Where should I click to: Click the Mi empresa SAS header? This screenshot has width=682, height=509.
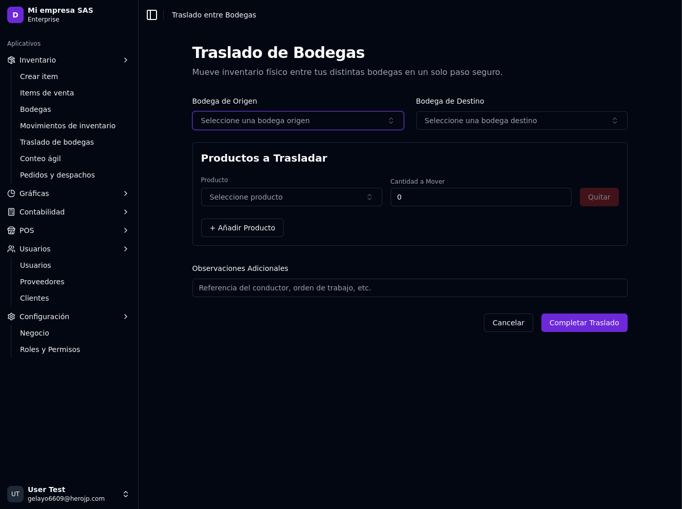61,10
